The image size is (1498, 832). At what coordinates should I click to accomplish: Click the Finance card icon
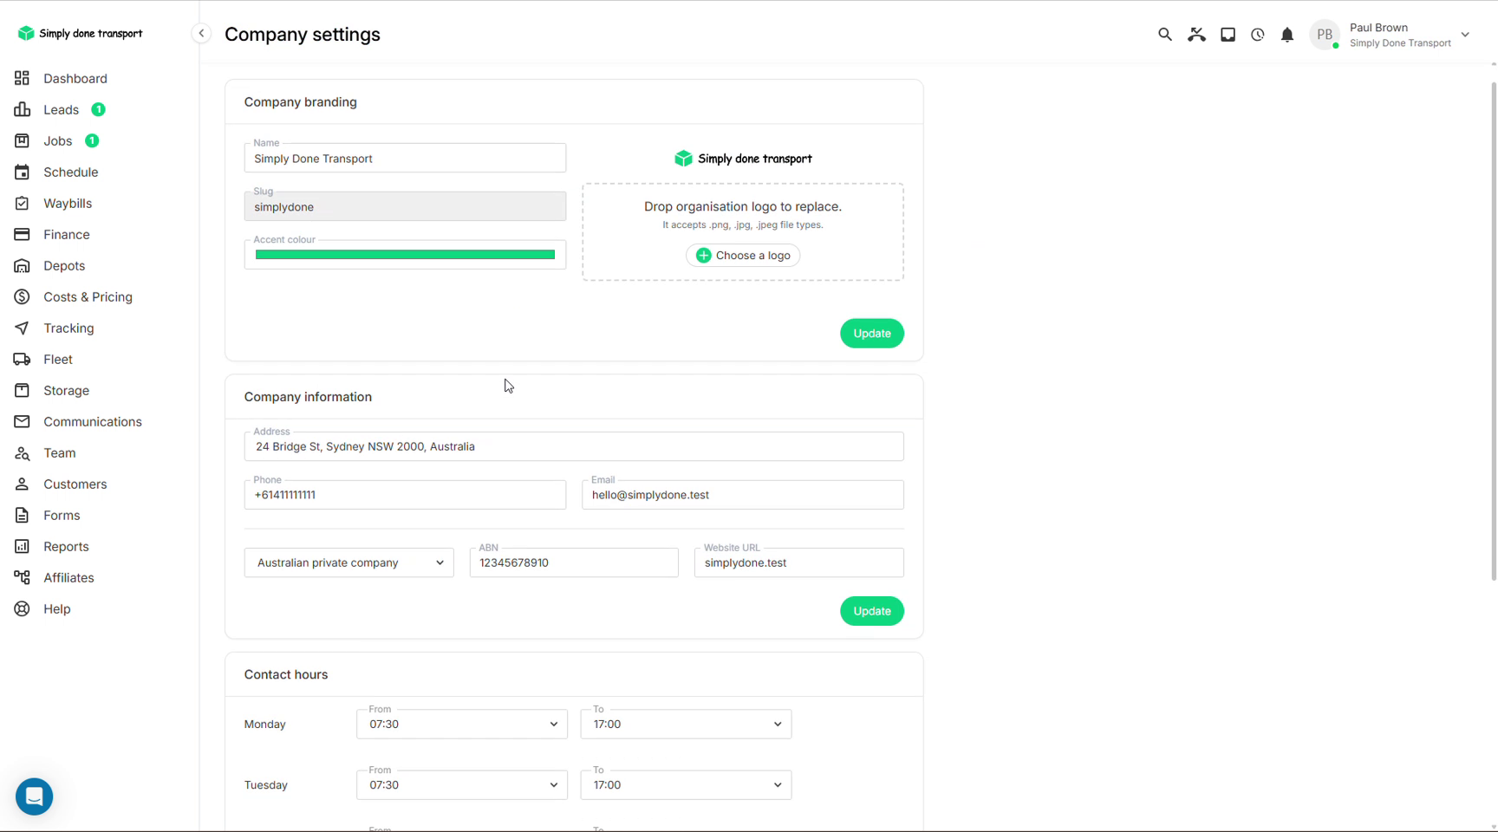click(x=23, y=234)
